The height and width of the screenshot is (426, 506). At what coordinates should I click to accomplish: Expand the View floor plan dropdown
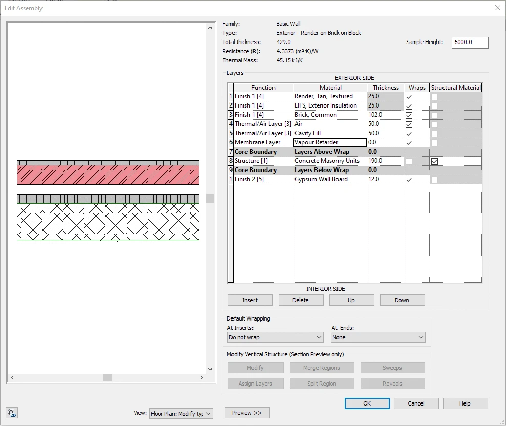pos(180,413)
